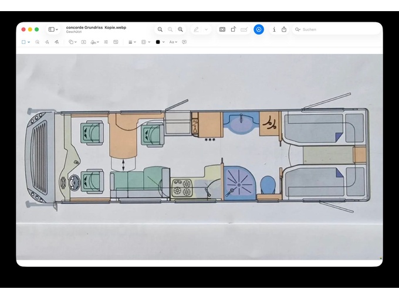
Task: Toggle the Markup toolbar button off
Action: click(x=259, y=29)
